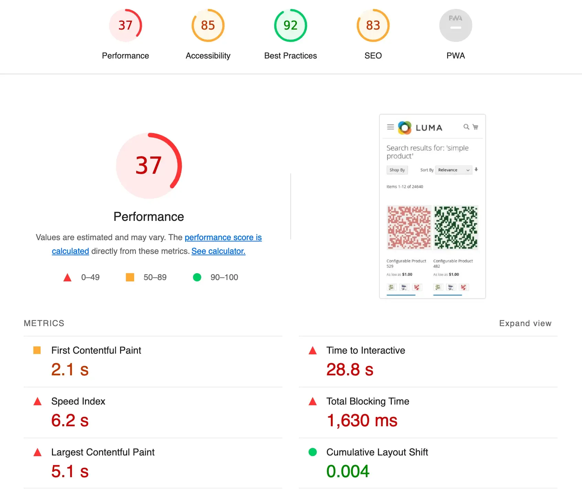Toggle Expand view for metrics
This screenshot has height=494, width=582.
click(525, 323)
